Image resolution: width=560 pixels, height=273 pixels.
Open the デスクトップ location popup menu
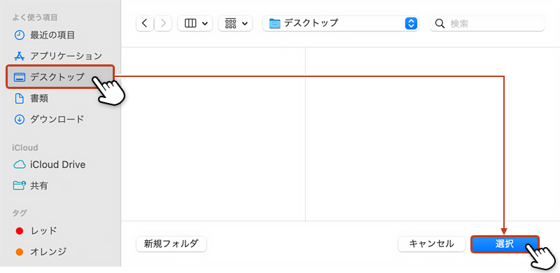341,24
